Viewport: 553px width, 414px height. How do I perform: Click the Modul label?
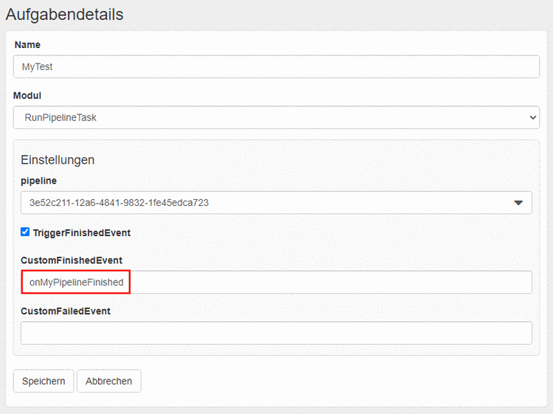(x=28, y=95)
